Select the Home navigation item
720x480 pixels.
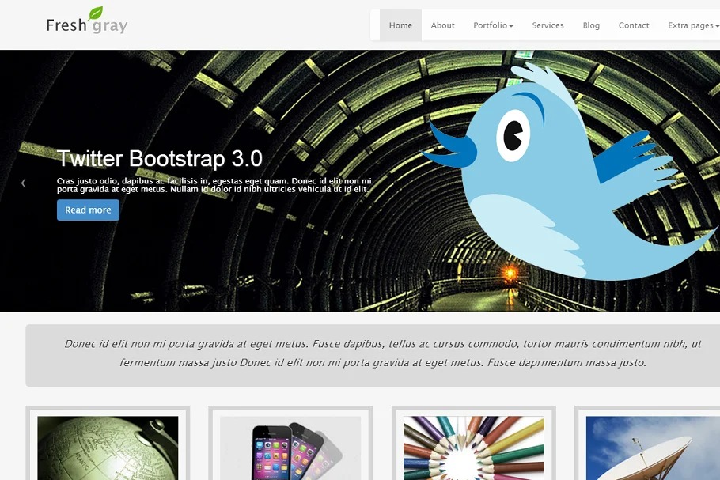pyautogui.click(x=400, y=25)
